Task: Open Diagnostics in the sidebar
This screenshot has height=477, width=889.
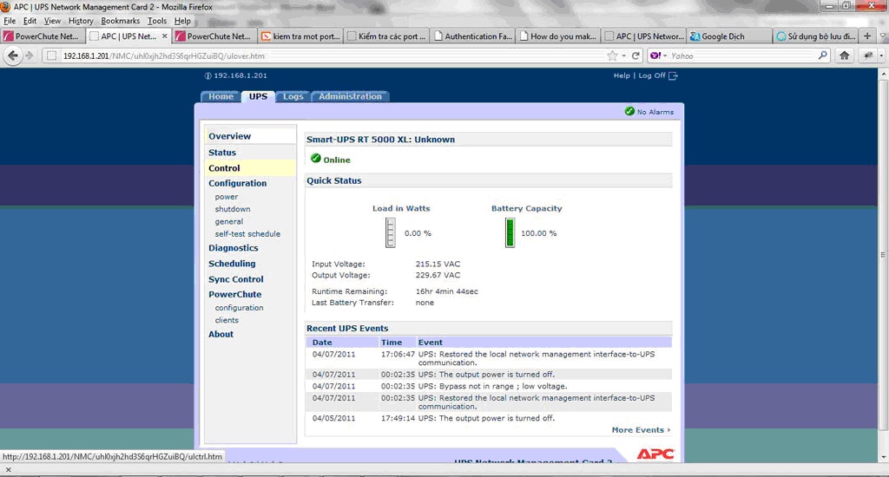Action: tap(233, 247)
